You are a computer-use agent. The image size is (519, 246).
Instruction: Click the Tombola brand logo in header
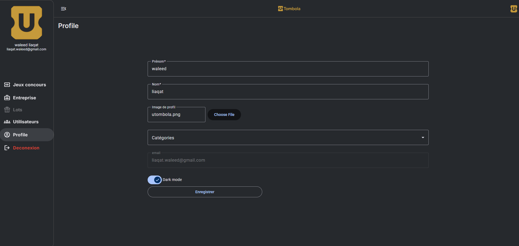[289, 9]
